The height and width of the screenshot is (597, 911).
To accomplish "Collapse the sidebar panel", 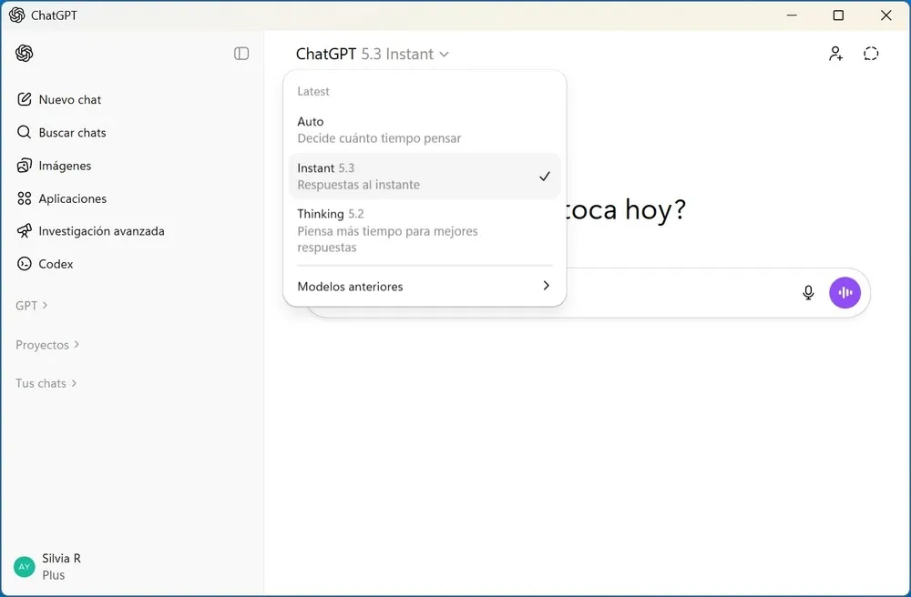I will (x=241, y=54).
